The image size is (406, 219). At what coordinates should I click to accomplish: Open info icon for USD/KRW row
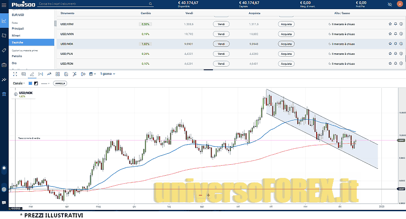click(x=401, y=24)
